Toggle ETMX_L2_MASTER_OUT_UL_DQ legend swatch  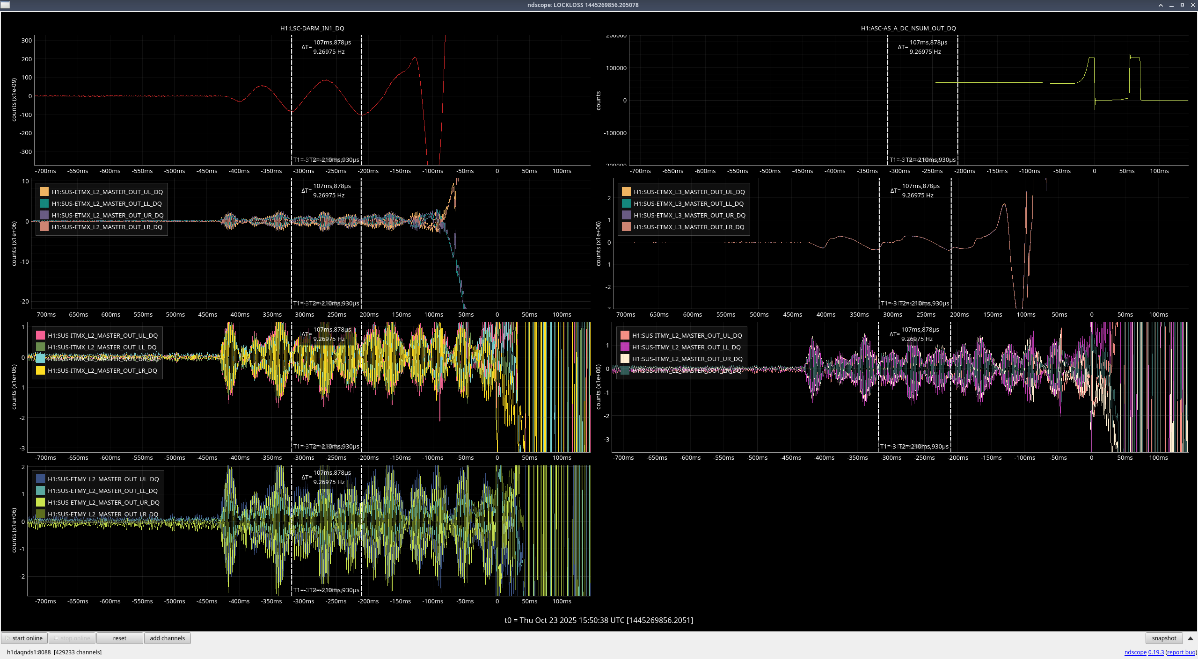point(44,192)
